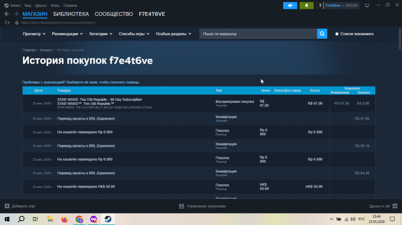Open the Друзья menu
Image resolution: width=402 pixels, height=225 pixels.
click(41, 5)
